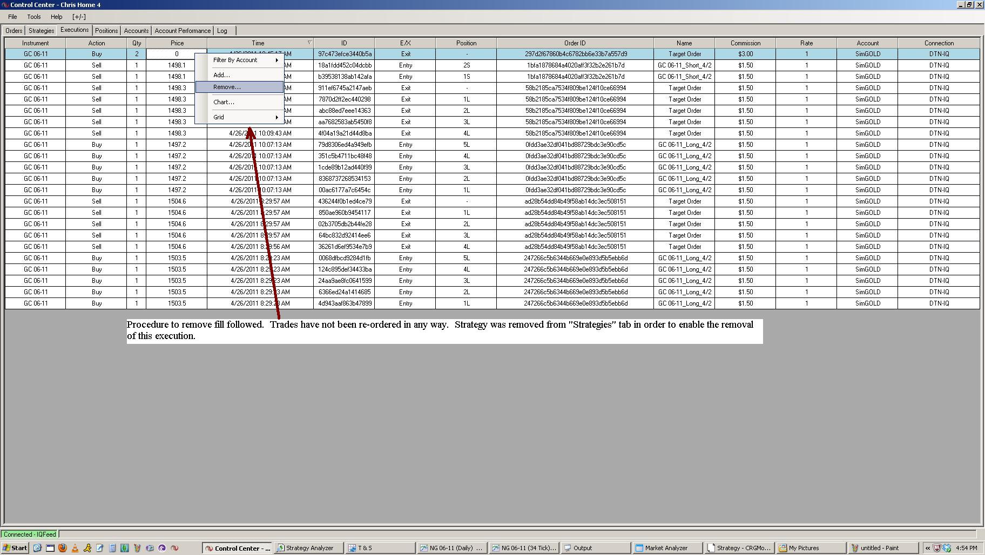Click the [+/-] menu item
The width and height of the screenshot is (985, 555).
[x=79, y=17]
